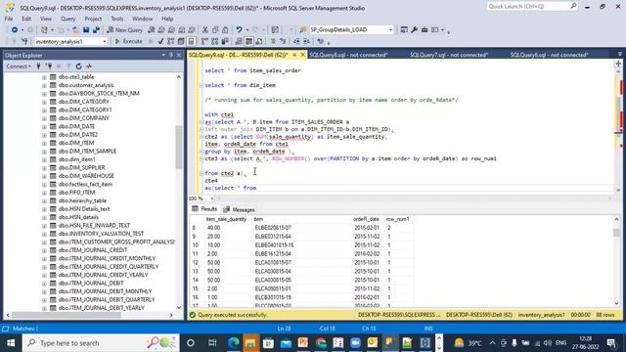Open Quick Launch search field
The image size is (626, 352).
tap(532, 7)
